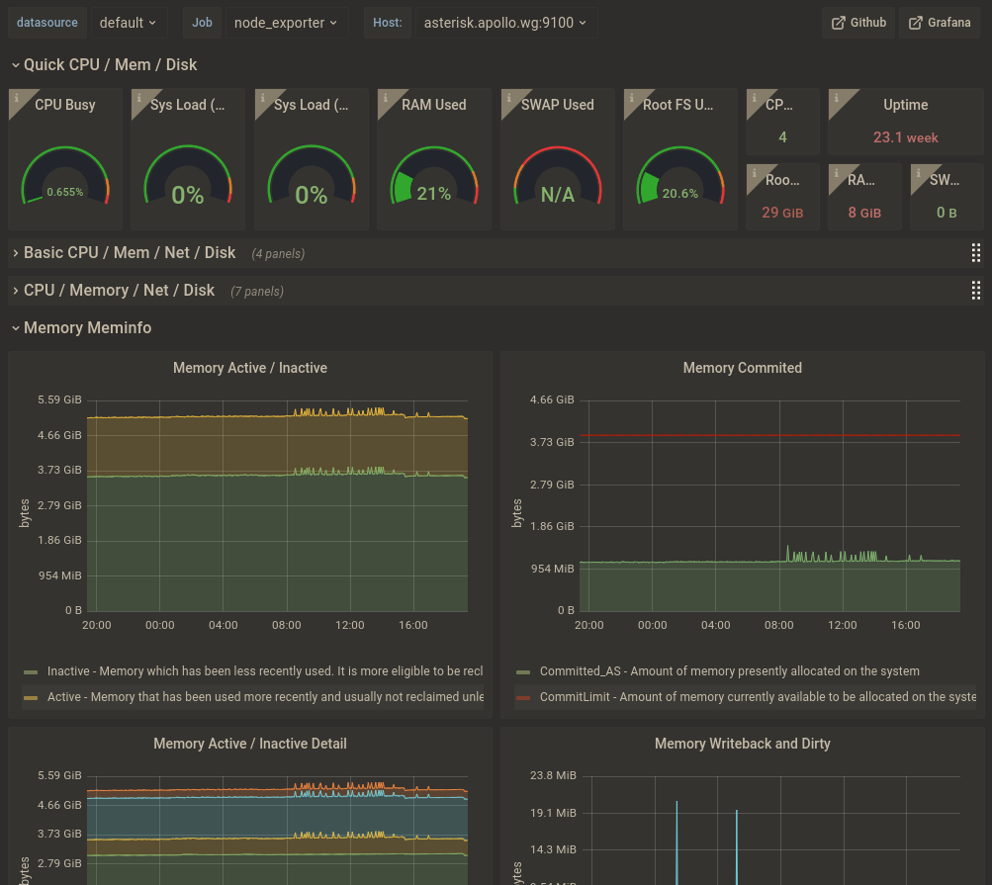The width and height of the screenshot is (992, 885).
Task: Click the info corner icon on CPU Busy panel
Action: (17, 98)
